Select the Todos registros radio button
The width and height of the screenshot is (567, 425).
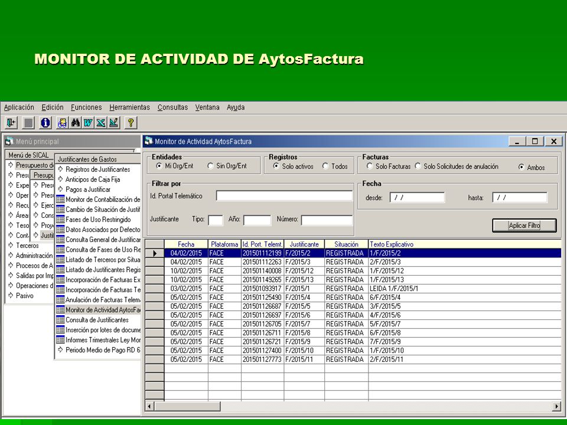pyautogui.click(x=325, y=166)
